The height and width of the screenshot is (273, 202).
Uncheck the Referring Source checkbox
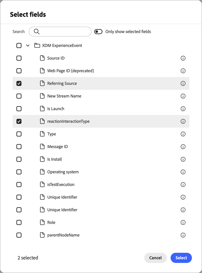coord(19,83)
